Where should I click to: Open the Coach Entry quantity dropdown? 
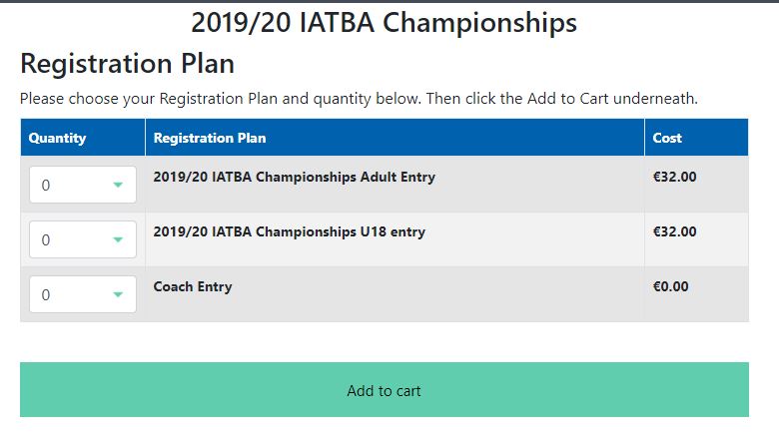tap(83, 295)
